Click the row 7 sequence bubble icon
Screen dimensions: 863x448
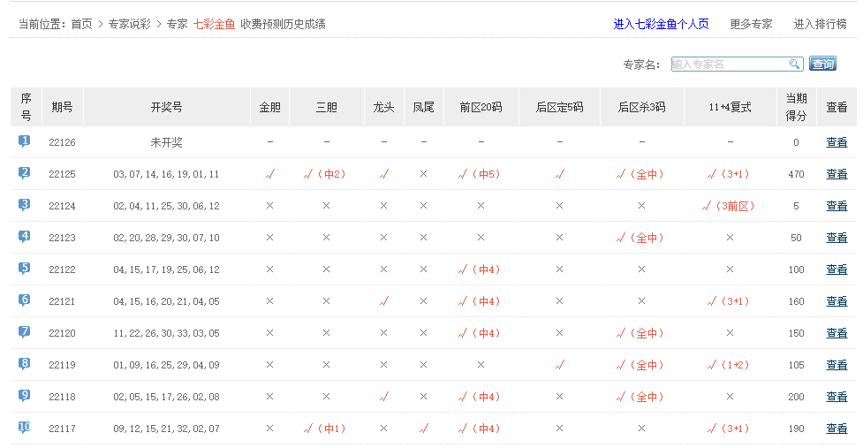25,332
